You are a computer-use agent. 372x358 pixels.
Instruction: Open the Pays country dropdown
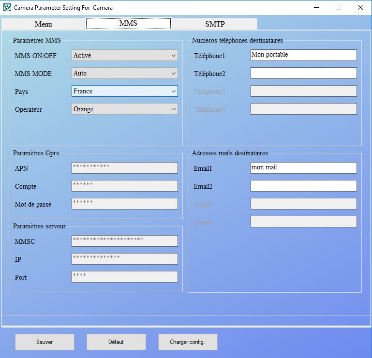pos(124,91)
